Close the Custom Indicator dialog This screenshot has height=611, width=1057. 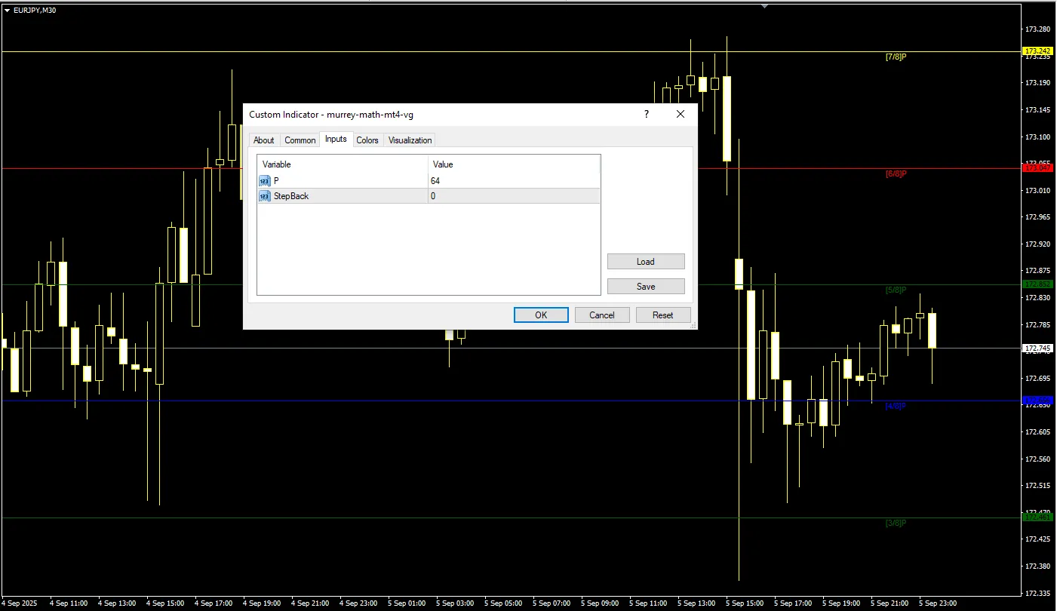(x=680, y=114)
